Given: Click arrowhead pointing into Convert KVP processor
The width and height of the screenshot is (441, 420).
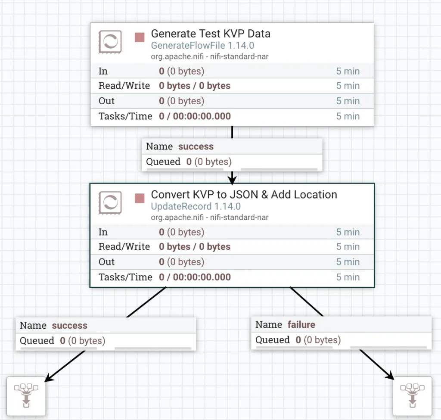Looking at the screenshot, I should [x=232, y=178].
